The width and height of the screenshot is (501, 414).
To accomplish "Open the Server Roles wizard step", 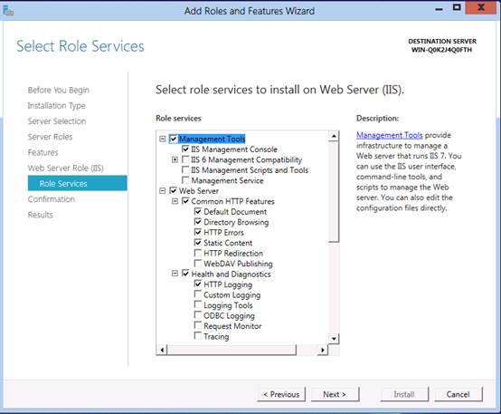I will point(50,137).
